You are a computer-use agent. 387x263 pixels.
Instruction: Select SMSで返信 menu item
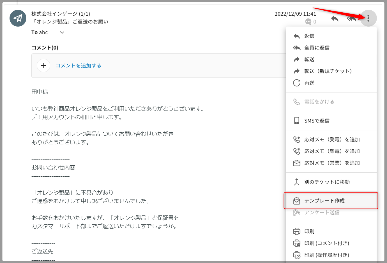click(x=317, y=121)
